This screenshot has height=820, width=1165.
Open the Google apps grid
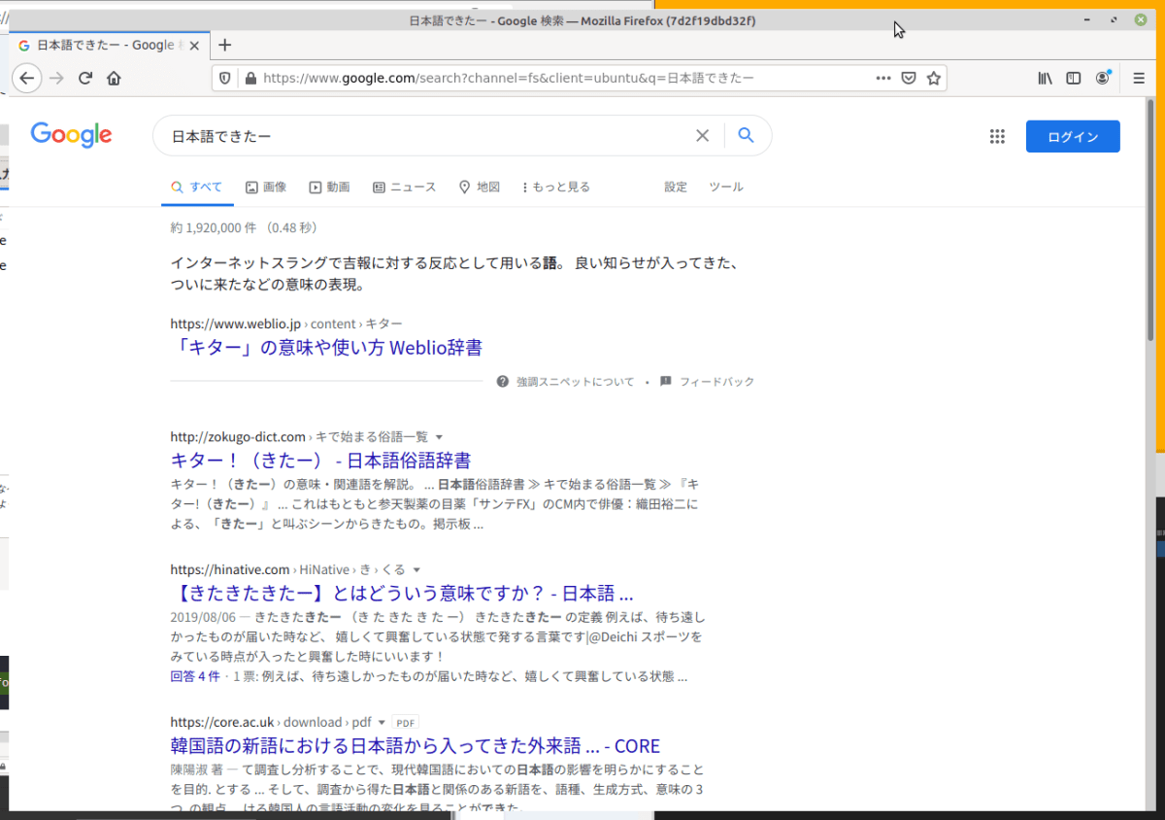(997, 137)
